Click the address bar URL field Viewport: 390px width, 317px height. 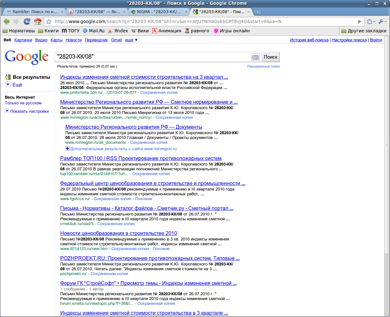pos(205,22)
